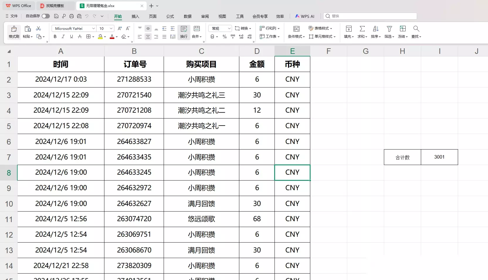
Task: Click the WPS AI button
Action: 305,16
